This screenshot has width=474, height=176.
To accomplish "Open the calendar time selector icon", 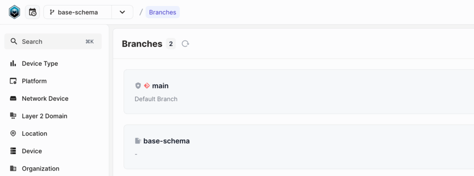I will click(x=32, y=12).
